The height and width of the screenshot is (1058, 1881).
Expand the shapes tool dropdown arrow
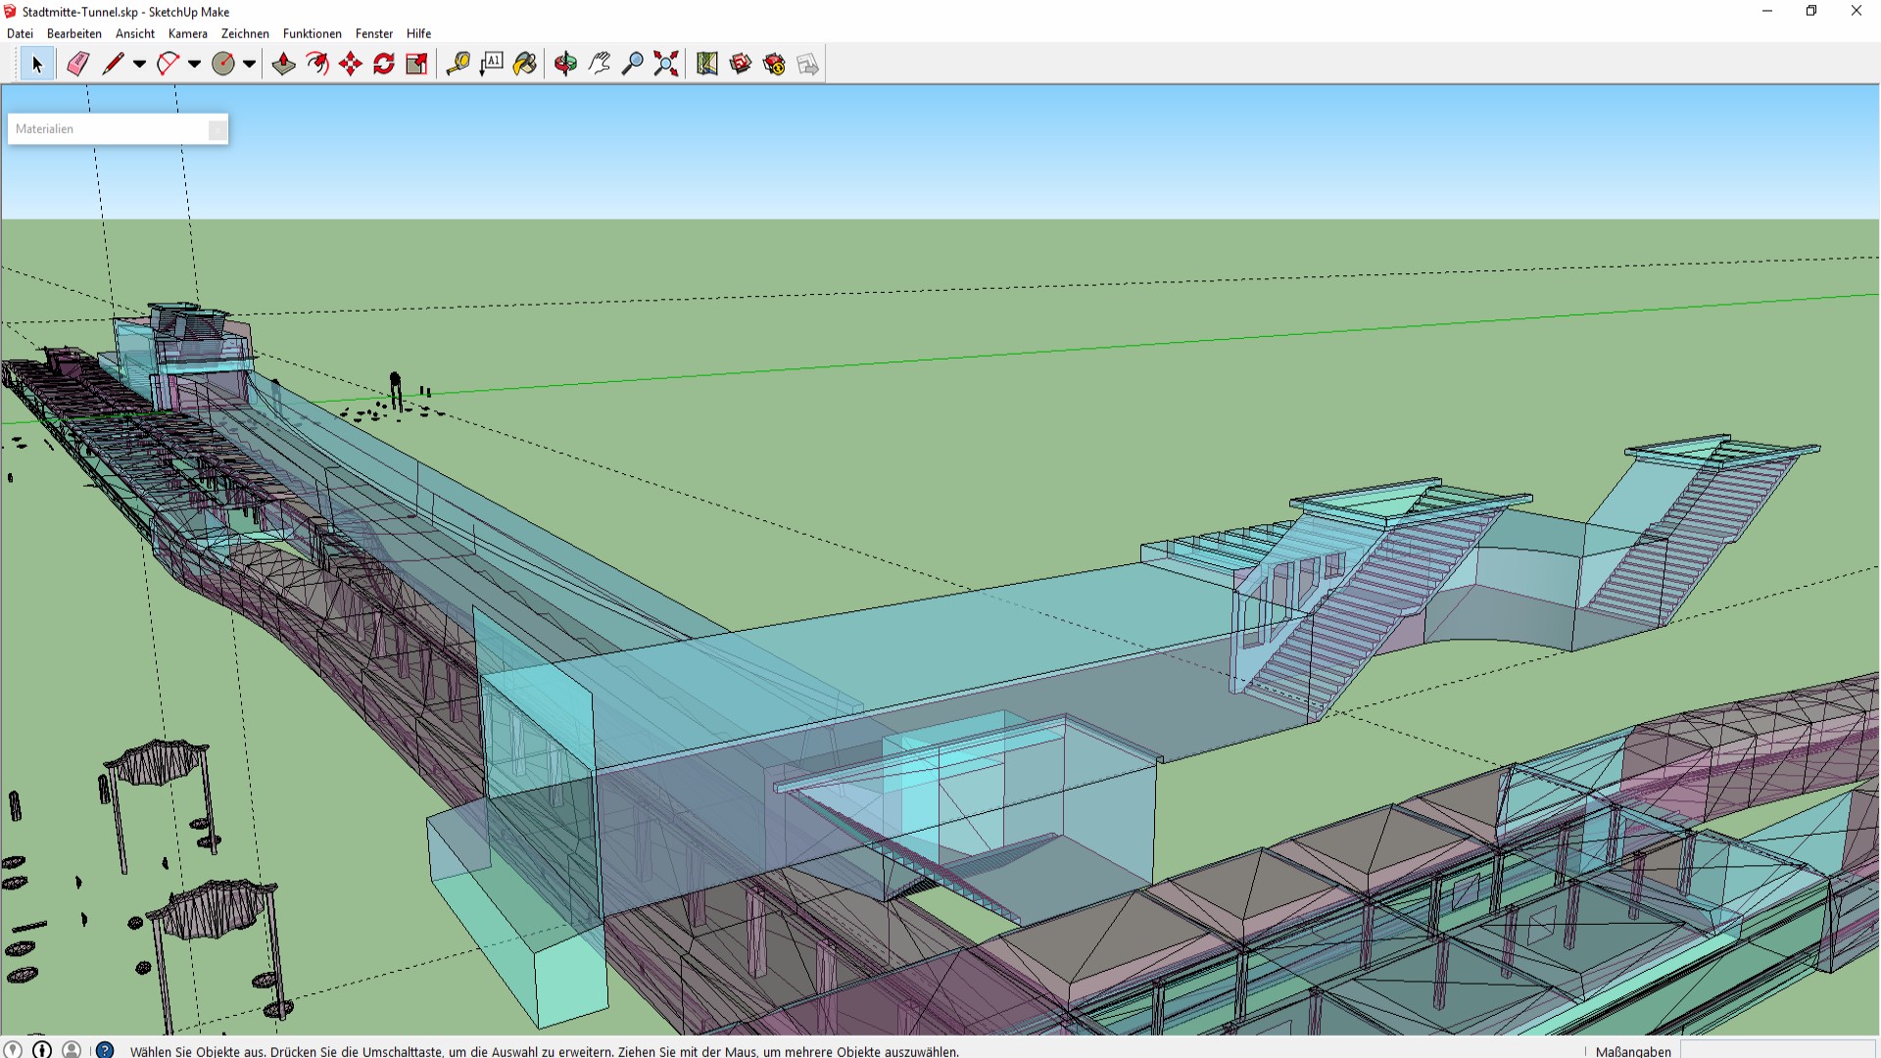point(249,64)
